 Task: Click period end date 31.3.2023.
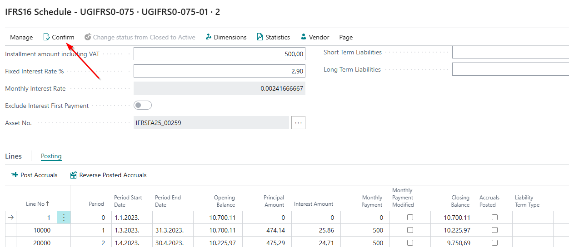click(x=170, y=230)
